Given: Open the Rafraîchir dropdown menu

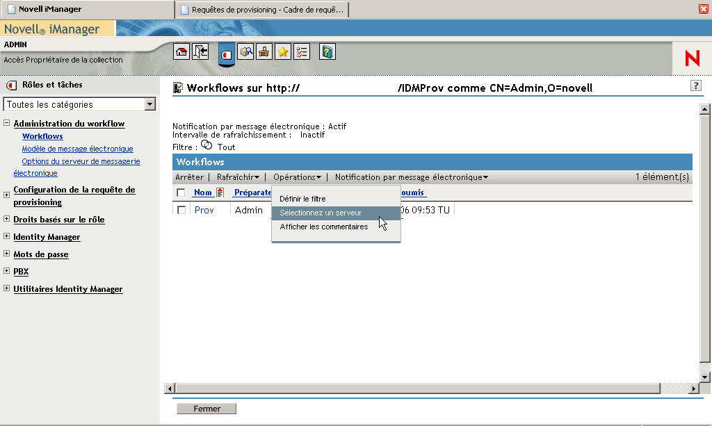Looking at the screenshot, I should pyautogui.click(x=238, y=177).
